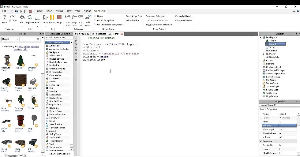Expand the Player node in Explorer

264,54
